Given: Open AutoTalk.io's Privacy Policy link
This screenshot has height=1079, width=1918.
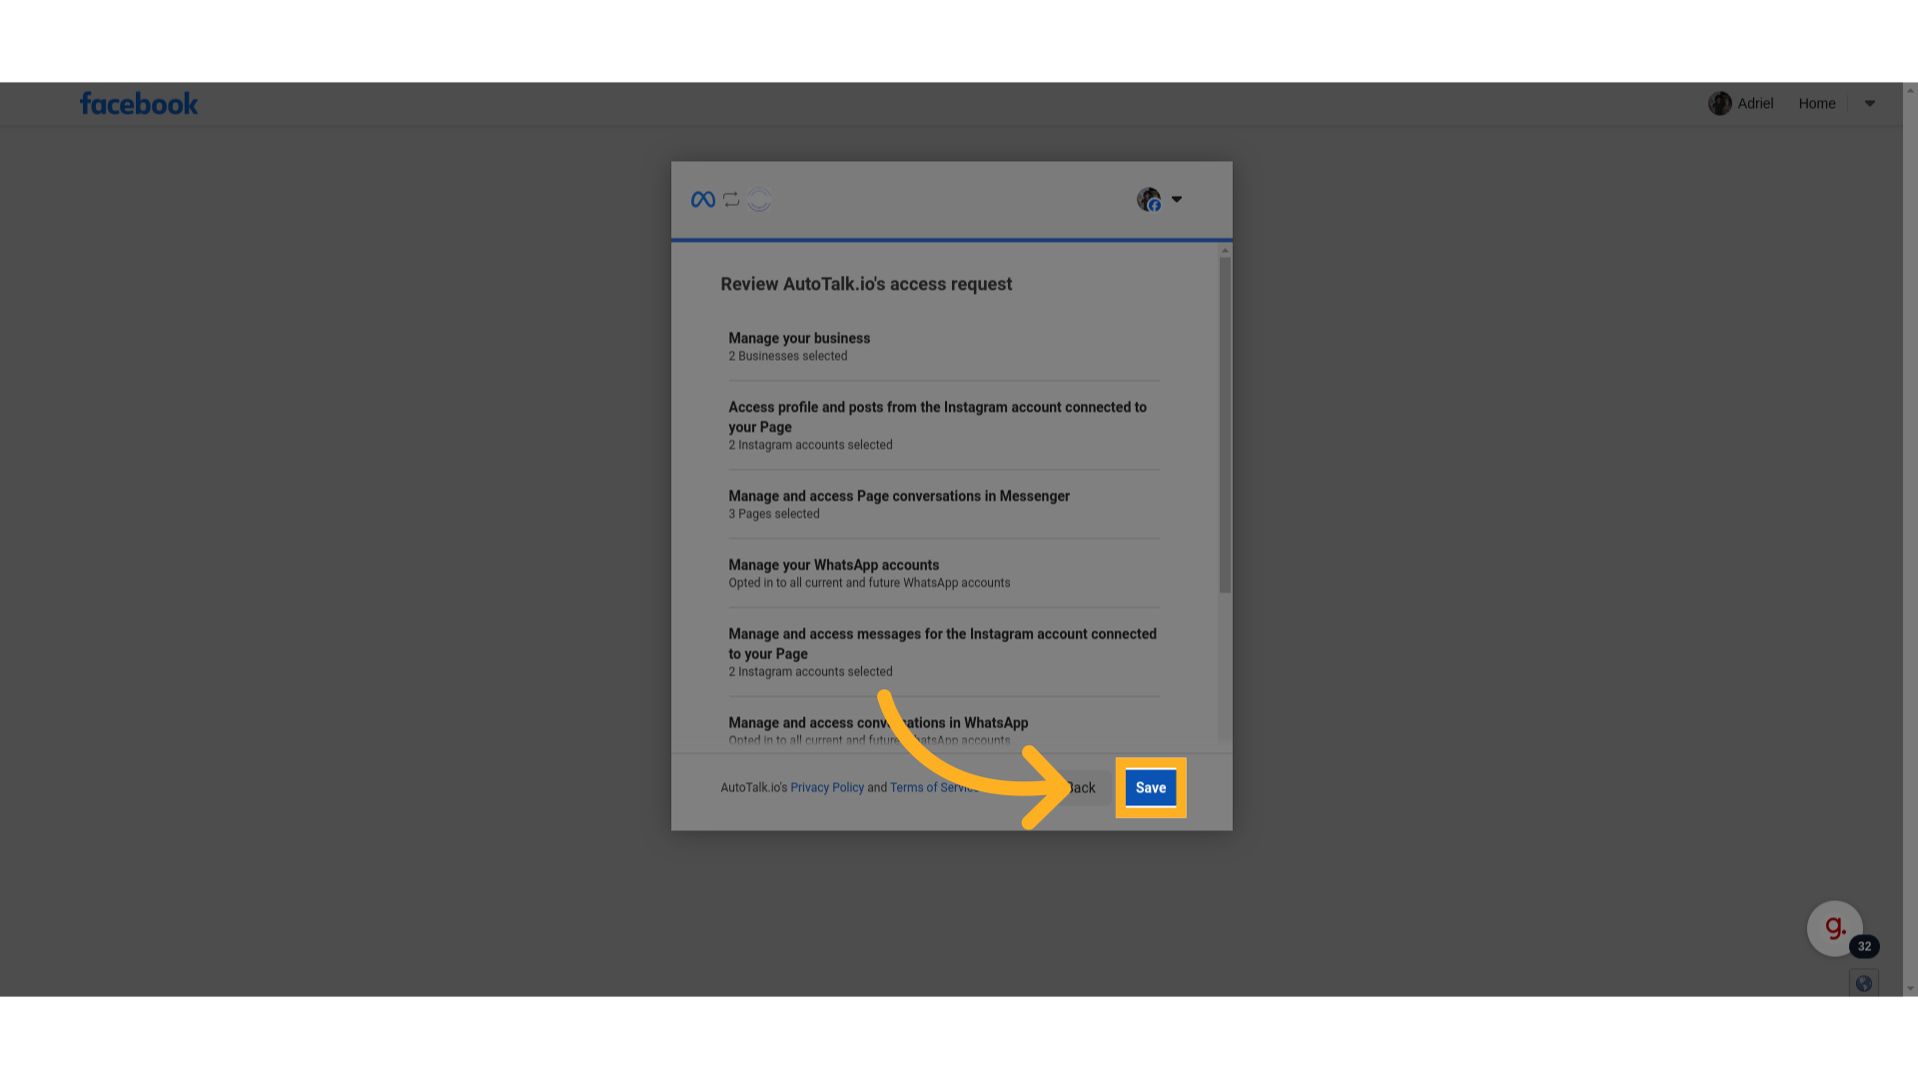Looking at the screenshot, I should click(827, 788).
